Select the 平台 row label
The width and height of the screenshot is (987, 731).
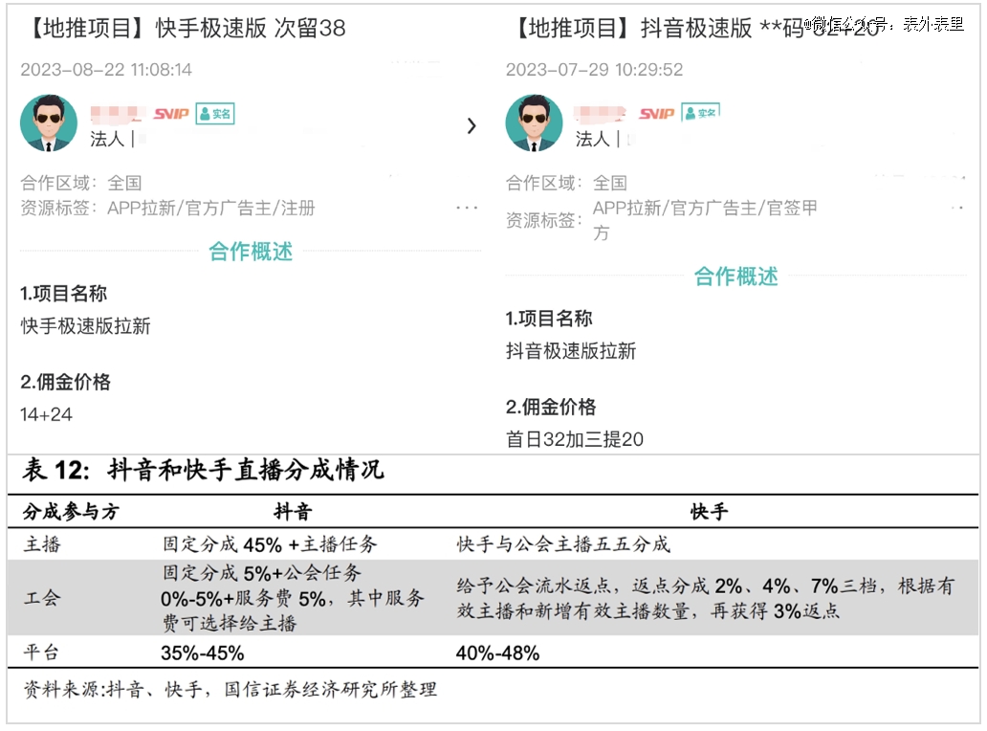point(41,653)
